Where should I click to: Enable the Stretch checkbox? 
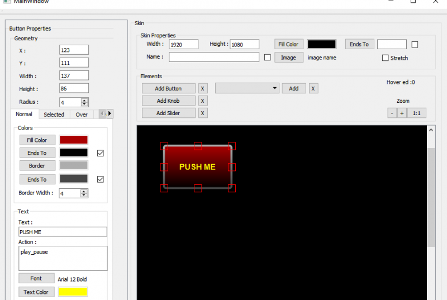pos(385,58)
